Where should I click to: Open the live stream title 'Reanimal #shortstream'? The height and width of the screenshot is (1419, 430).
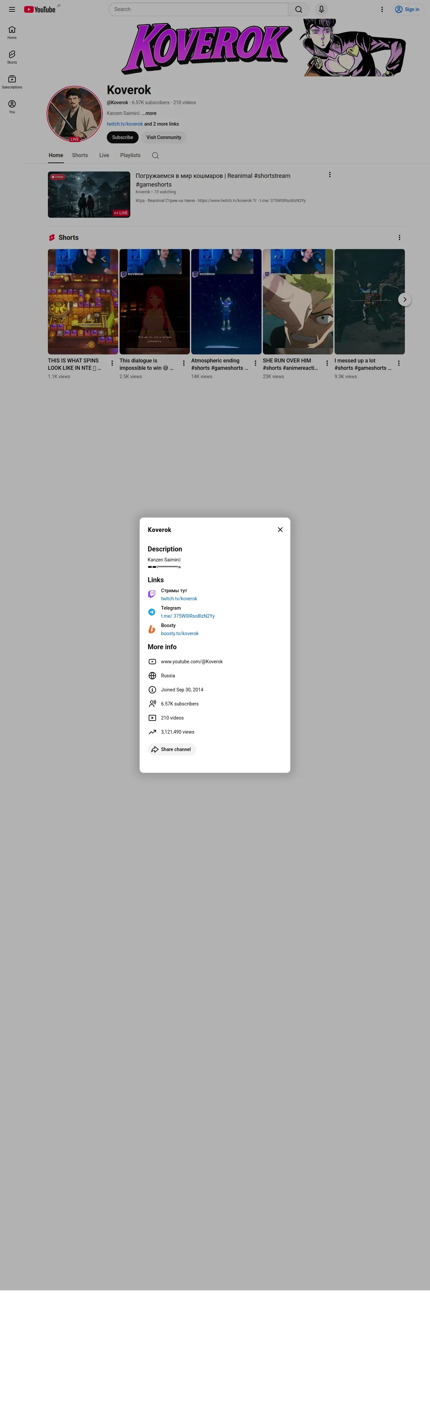[213, 180]
